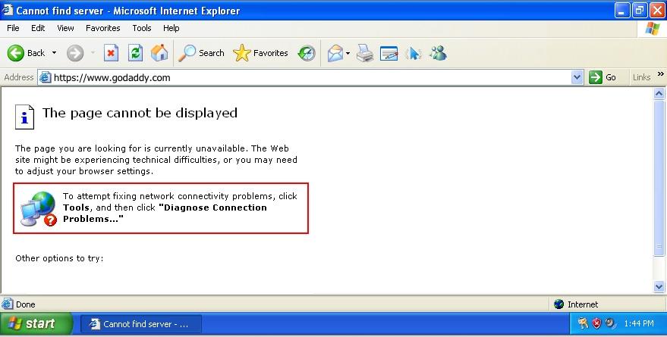
Task: Click 'The page cannot be displayed' heading
Action: (140, 113)
